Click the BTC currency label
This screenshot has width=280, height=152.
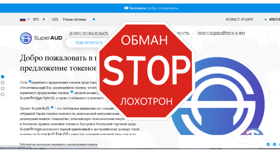[36, 19]
